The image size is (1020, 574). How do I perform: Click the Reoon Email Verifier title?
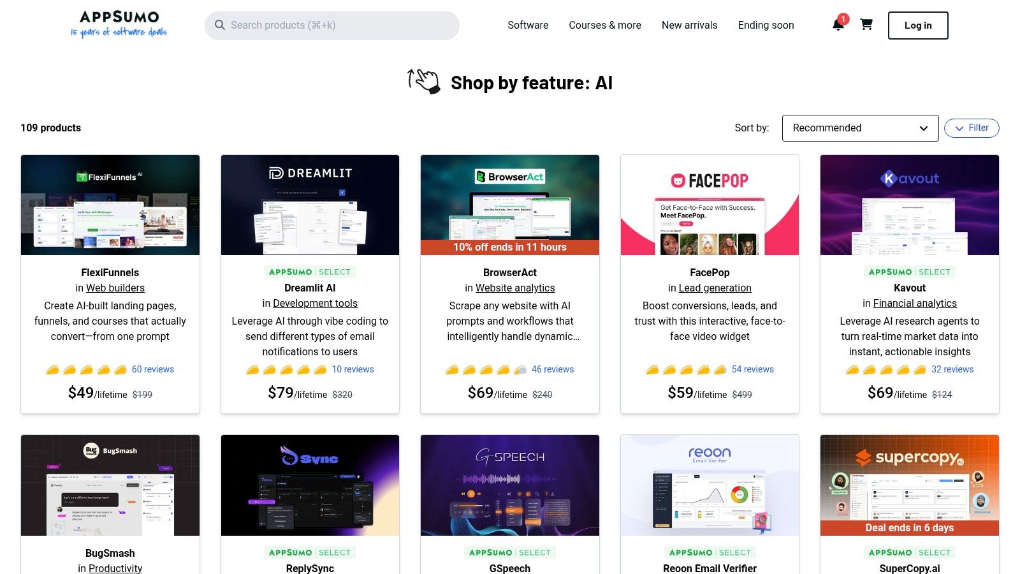[710, 568]
